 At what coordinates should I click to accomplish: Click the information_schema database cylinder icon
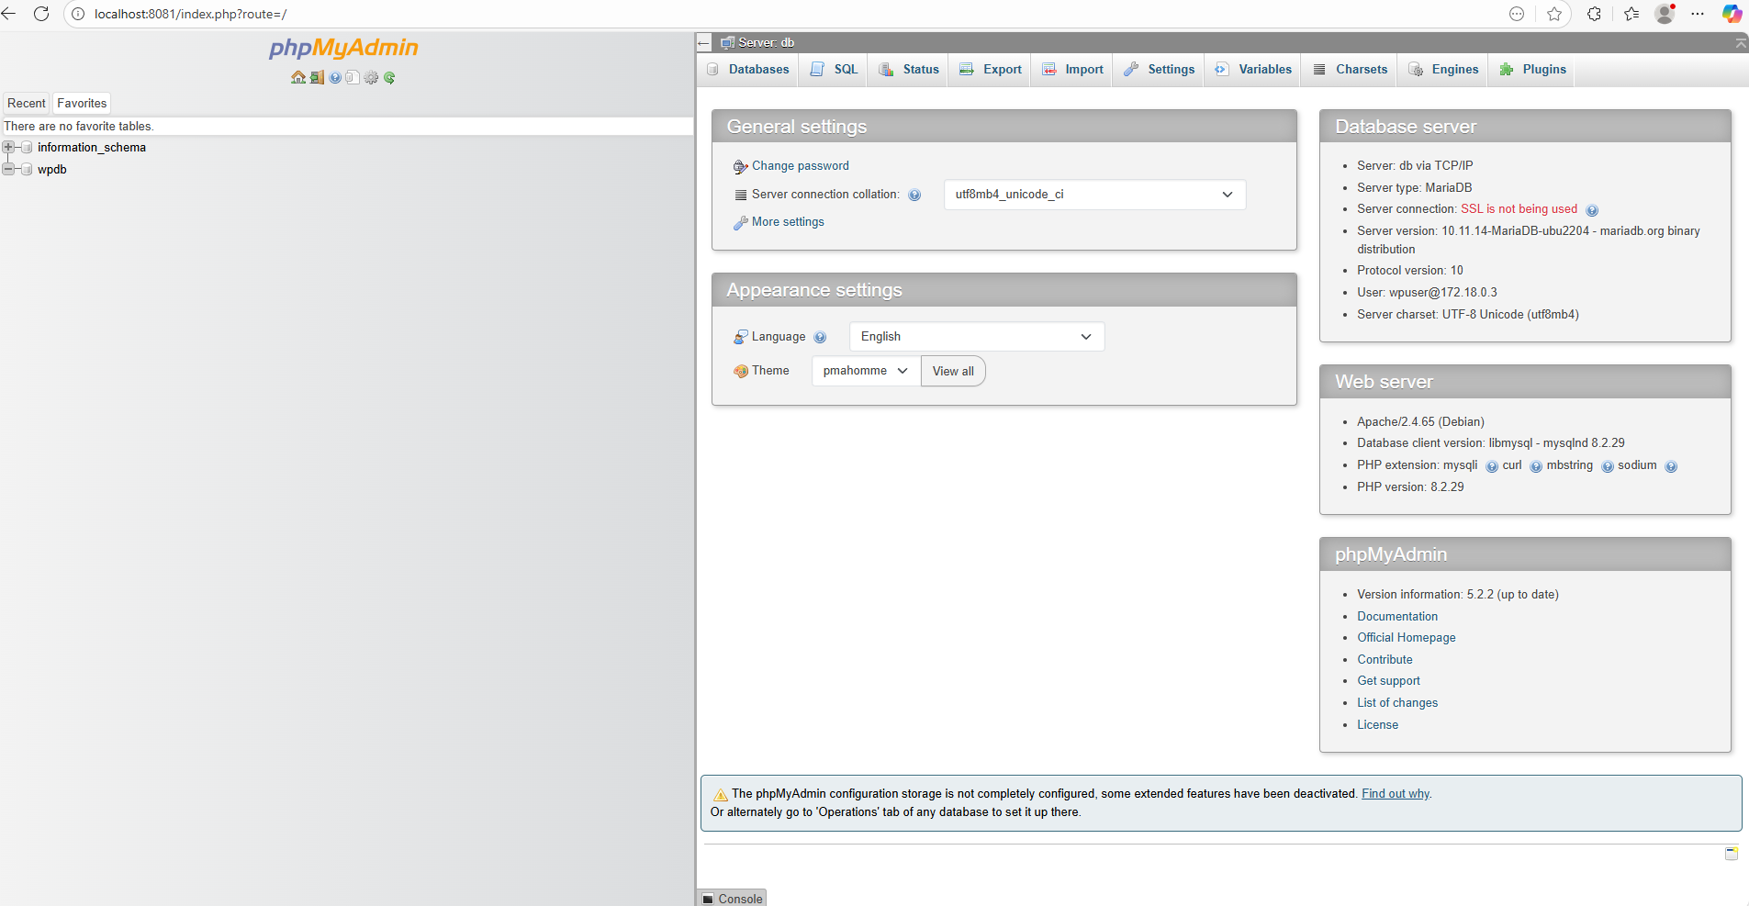click(27, 148)
